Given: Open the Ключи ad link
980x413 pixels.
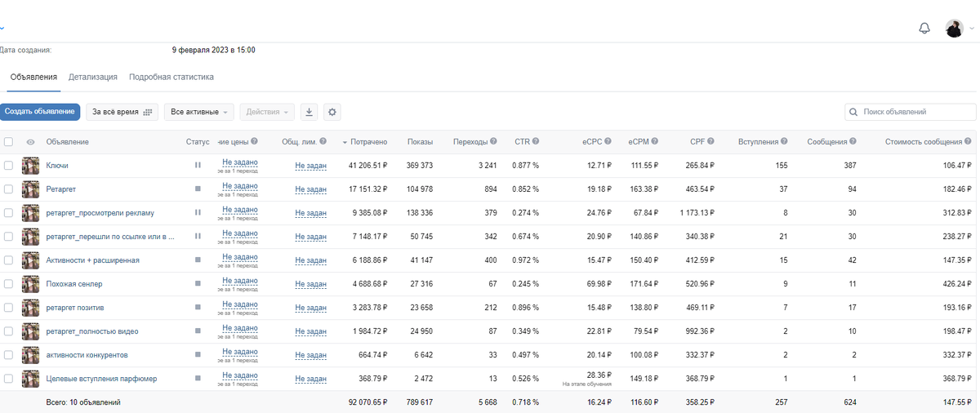Looking at the screenshot, I should point(57,166).
